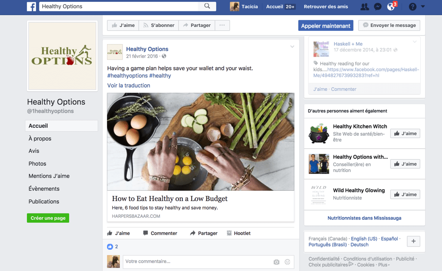Expand the post options chevron

click(292, 47)
